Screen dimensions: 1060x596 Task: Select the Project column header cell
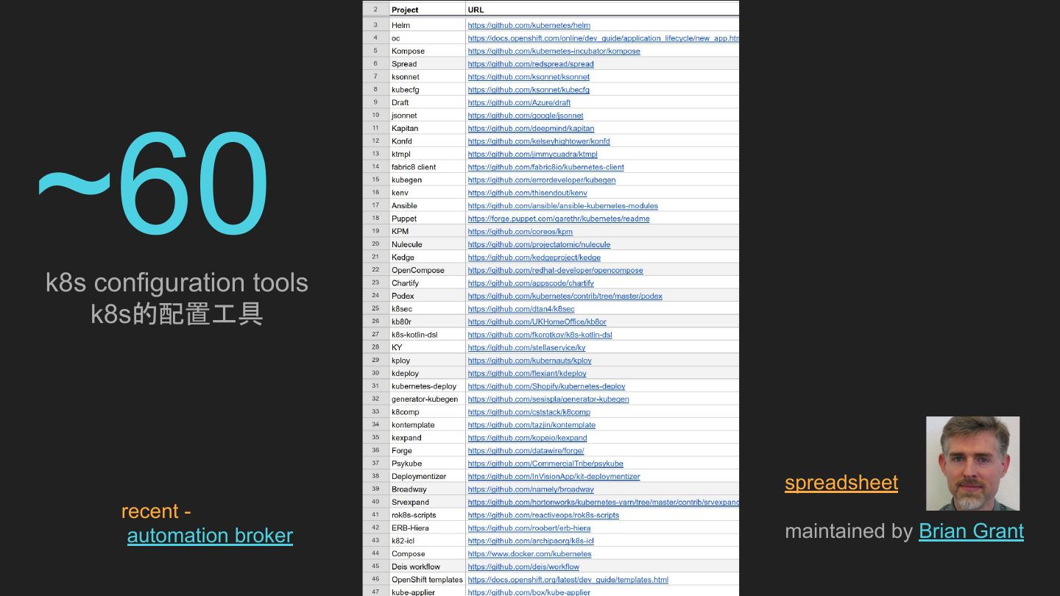[x=428, y=10]
